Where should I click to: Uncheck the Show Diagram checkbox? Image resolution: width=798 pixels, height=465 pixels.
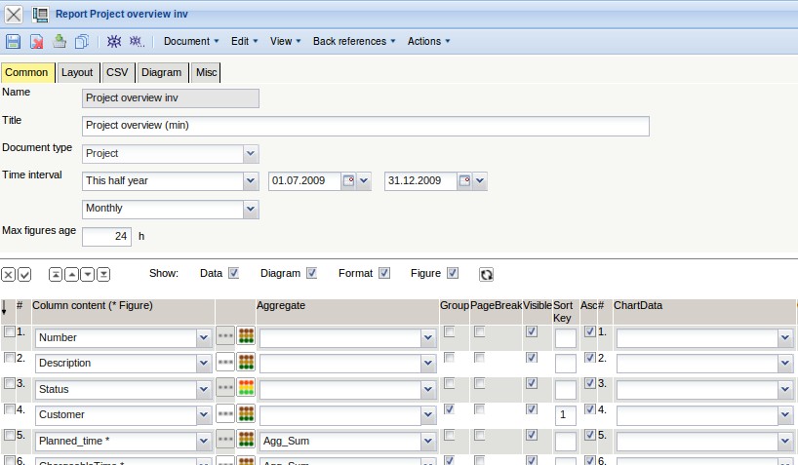coord(312,274)
